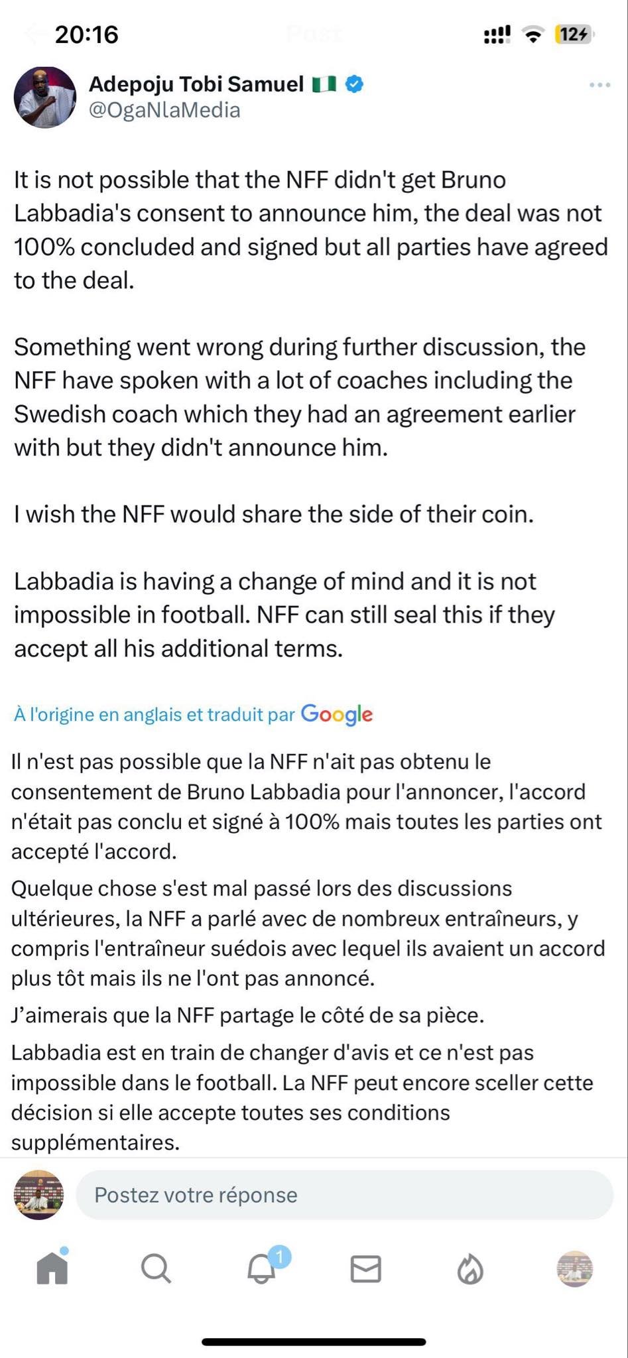Image resolution: width=628 pixels, height=1358 pixels.
Task: Open the @OgaNlaMedia handle
Action: (164, 110)
